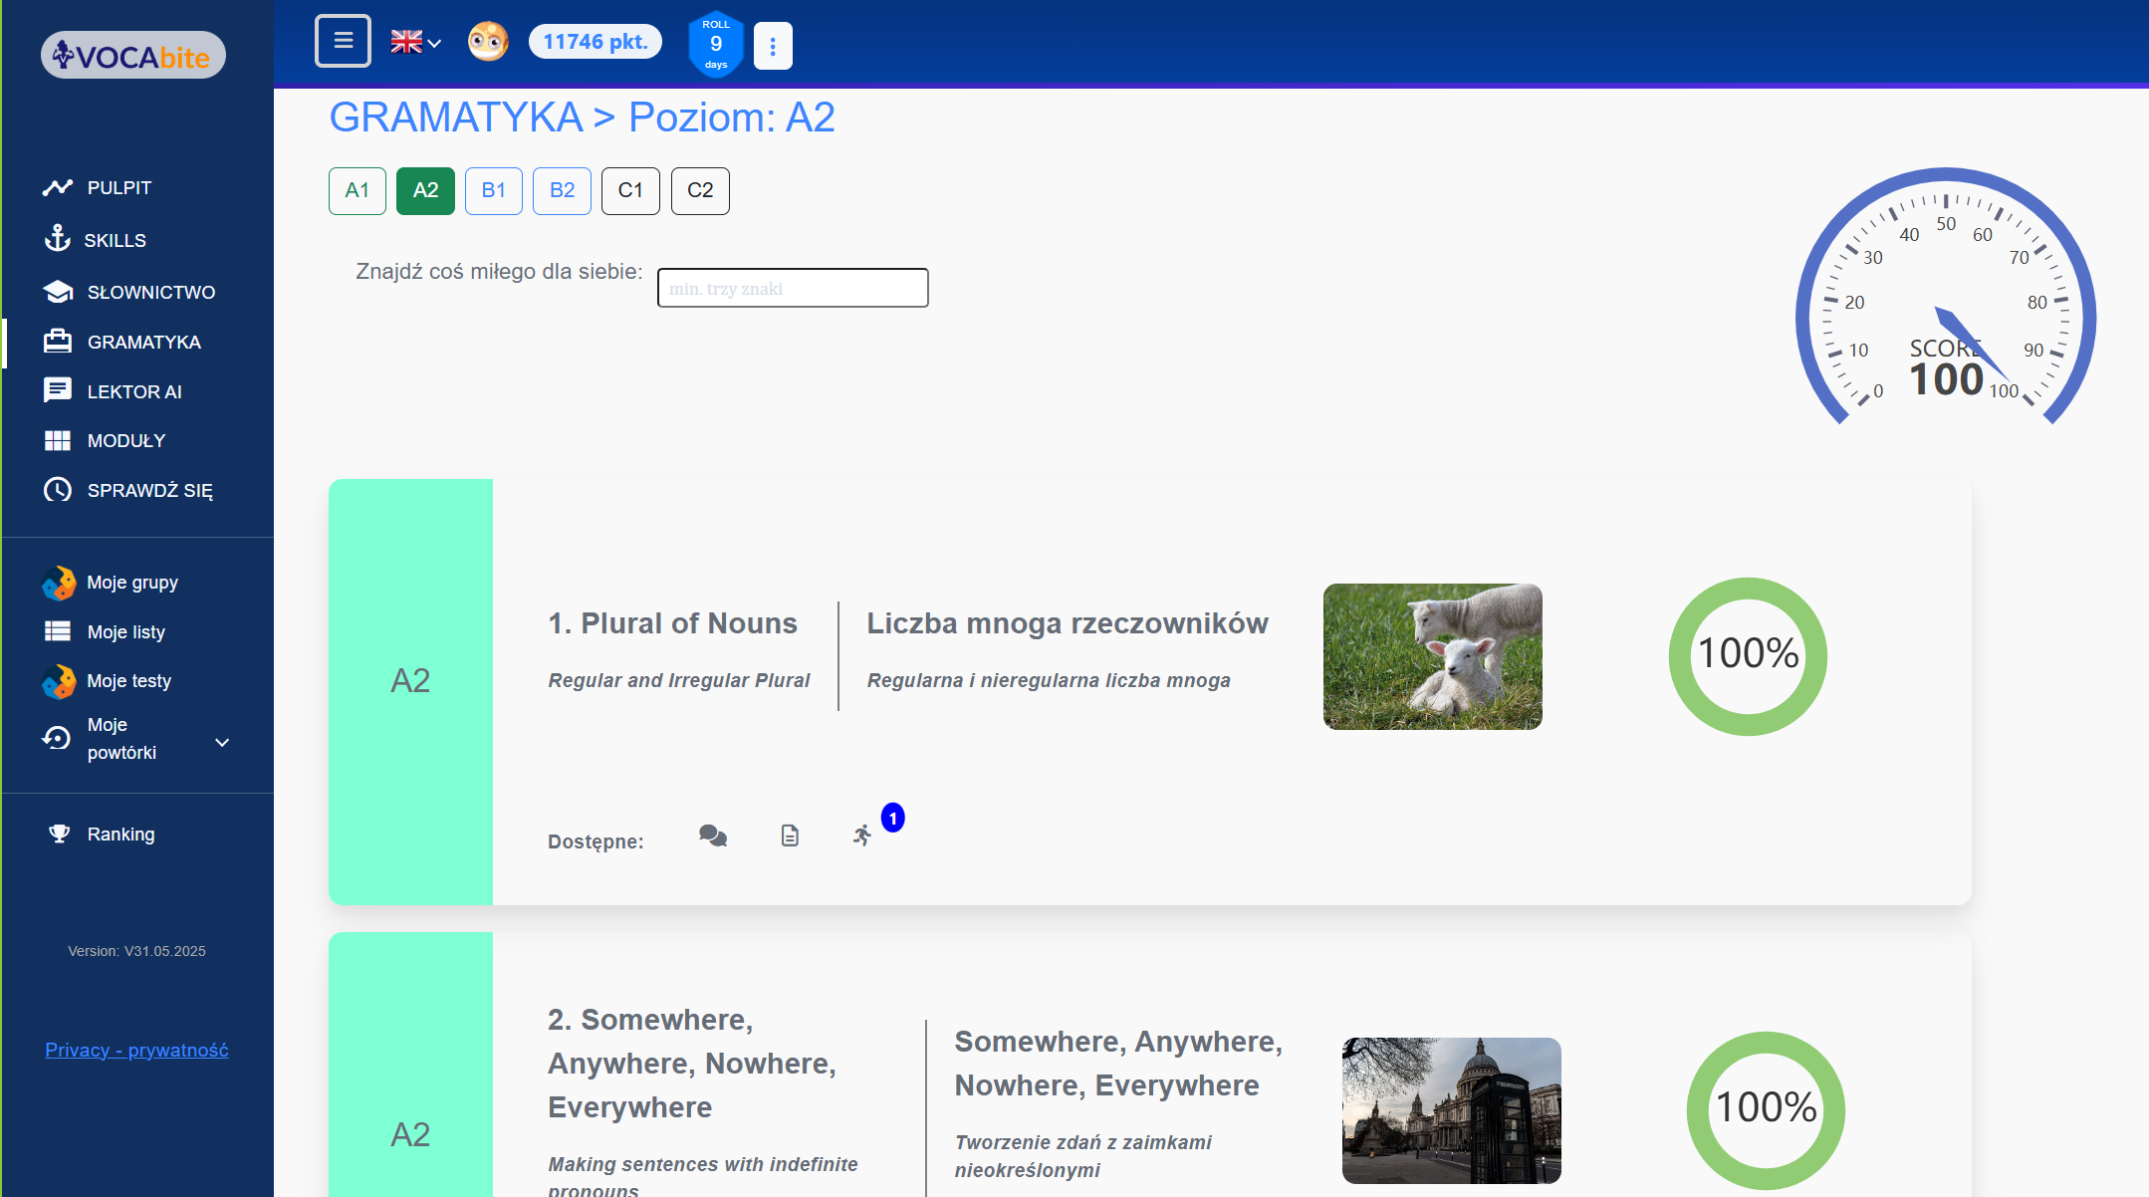
Task: Click the SŁOWNICTWO graduation cap icon
Action: click(58, 291)
